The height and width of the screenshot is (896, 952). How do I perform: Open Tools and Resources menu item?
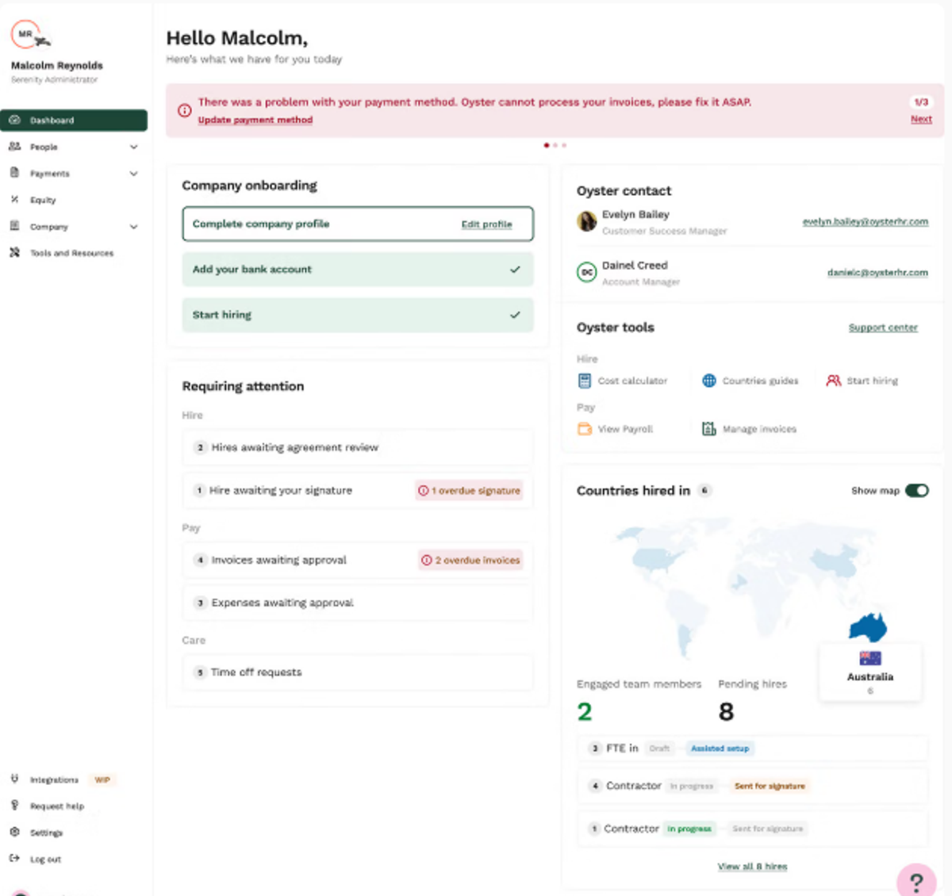[74, 253]
